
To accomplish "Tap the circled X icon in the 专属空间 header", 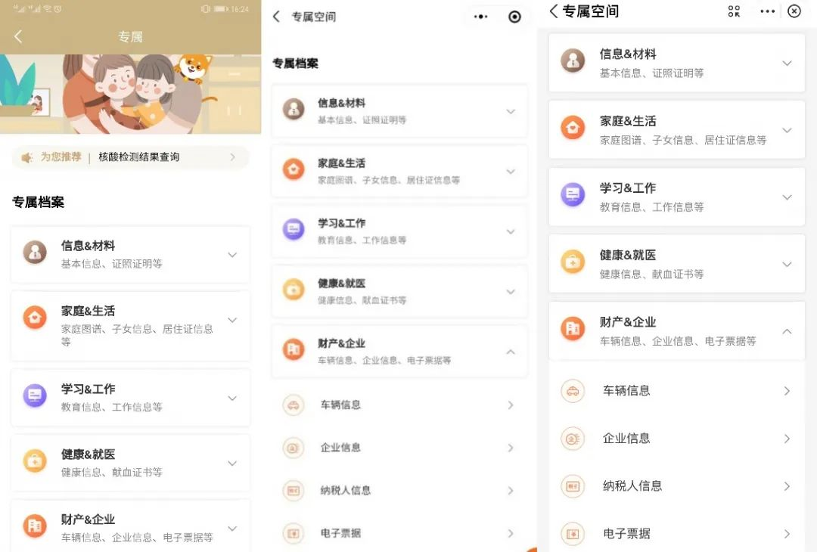I will (x=794, y=11).
